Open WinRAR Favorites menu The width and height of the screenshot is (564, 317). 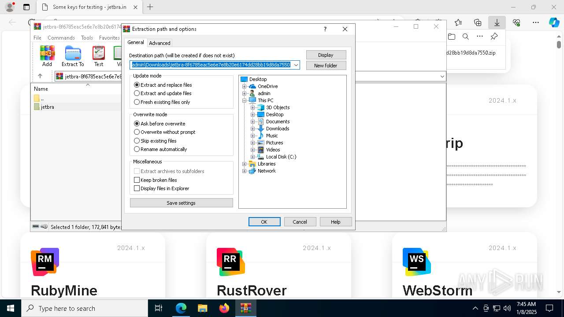click(109, 38)
